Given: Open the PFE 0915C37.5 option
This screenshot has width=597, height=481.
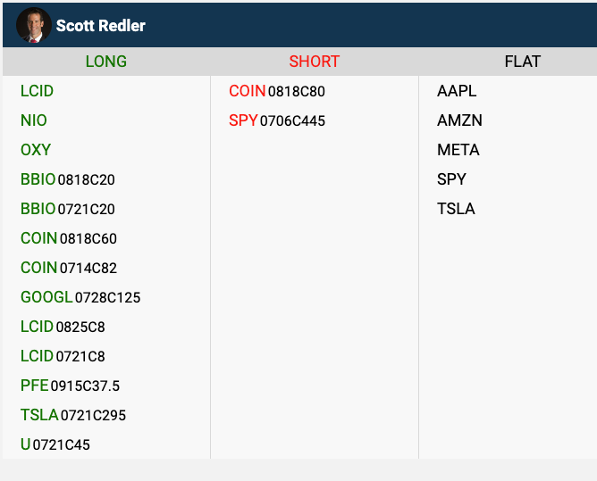Looking at the screenshot, I should click(70, 386).
